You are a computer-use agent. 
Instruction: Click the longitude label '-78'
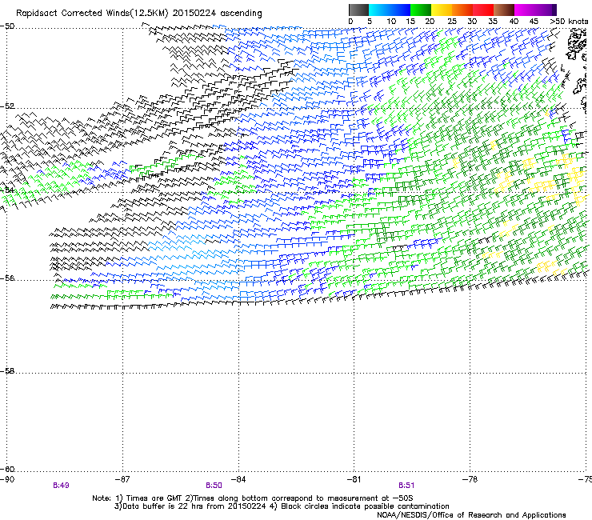point(470,479)
